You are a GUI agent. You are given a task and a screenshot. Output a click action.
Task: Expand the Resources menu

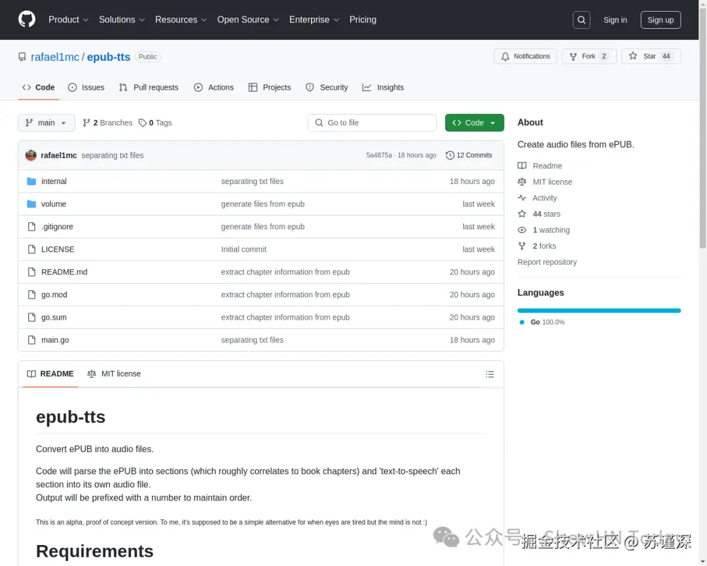181,20
